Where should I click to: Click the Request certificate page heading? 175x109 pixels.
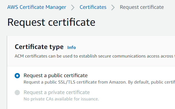(x=51, y=23)
